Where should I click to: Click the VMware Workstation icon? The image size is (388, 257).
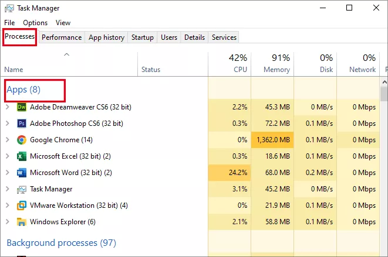(22, 205)
